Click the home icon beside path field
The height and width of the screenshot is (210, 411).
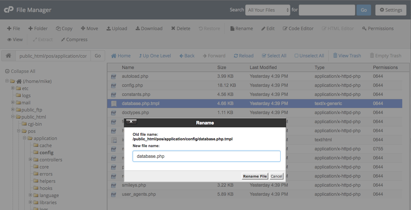(8, 56)
